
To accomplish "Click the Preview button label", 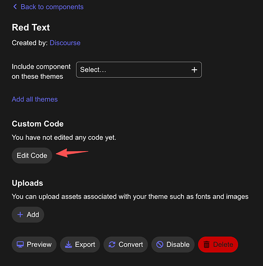I will click(39, 245).
